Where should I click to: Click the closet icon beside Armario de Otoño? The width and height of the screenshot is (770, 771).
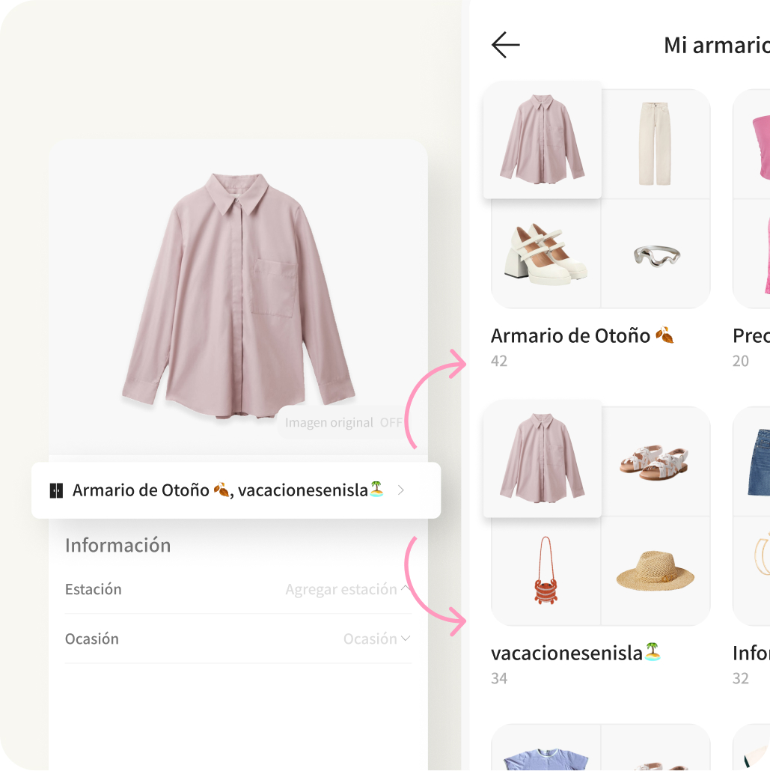pyautogui.click(x=56, y=491)
